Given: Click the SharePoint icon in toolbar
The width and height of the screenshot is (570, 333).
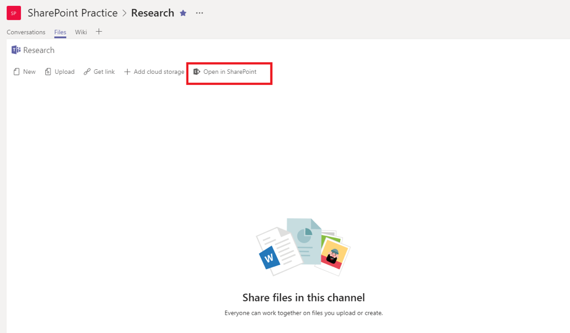Looking at the screenshot, I should coord(196,72).
